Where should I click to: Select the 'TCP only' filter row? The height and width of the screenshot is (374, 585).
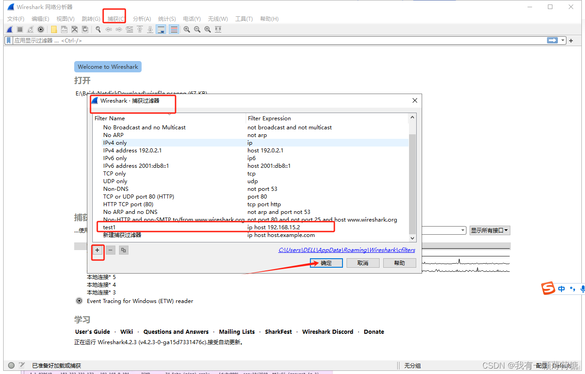coord(251,173)
